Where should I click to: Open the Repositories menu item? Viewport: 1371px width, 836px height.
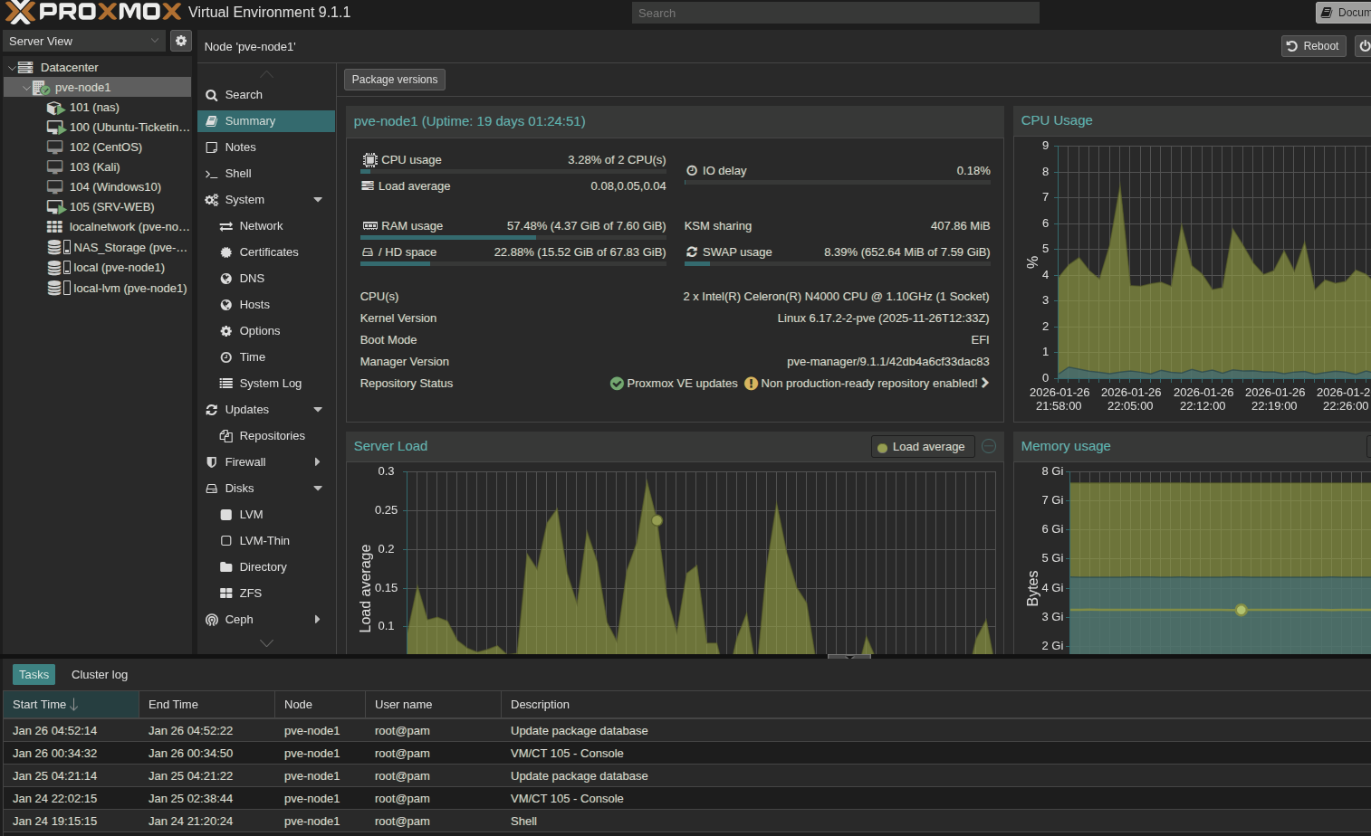(272, 436)
